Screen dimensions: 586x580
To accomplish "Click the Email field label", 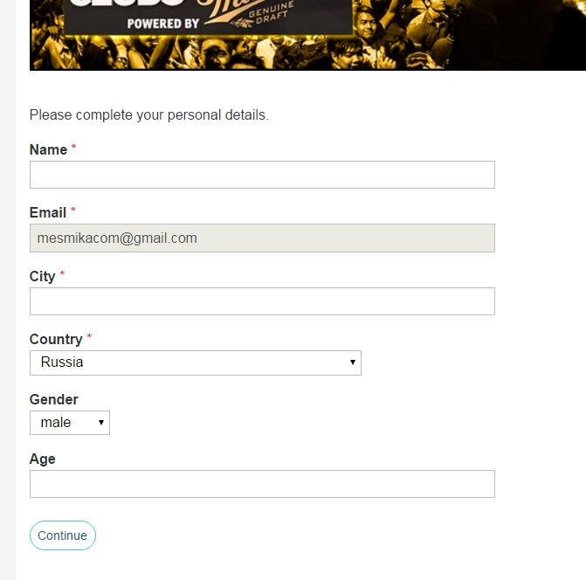I will coord(48,212).
